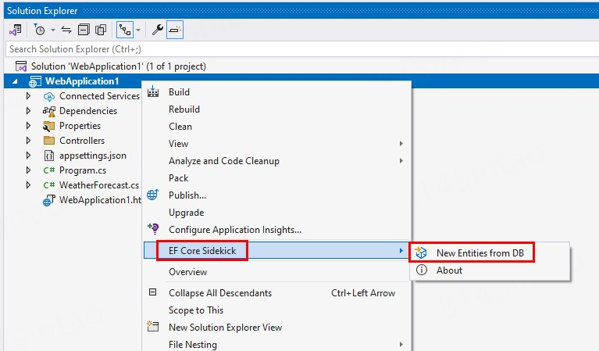Choose About in the Sidekick submenu
This screenshot has height=351, width=599.
tap(449, 270)
